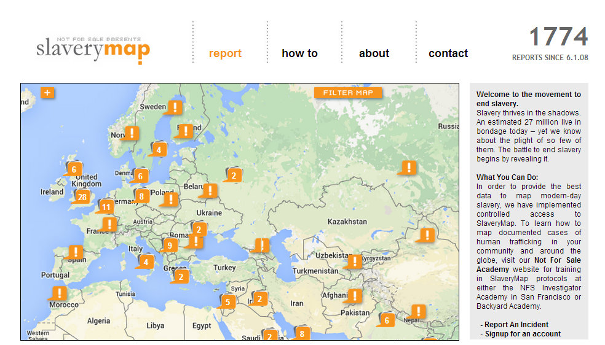The width and height of the screenshot is (605, 345).
Task: Click the Libya label on the map
Action: pyautogui.click(x=155, y=325)
